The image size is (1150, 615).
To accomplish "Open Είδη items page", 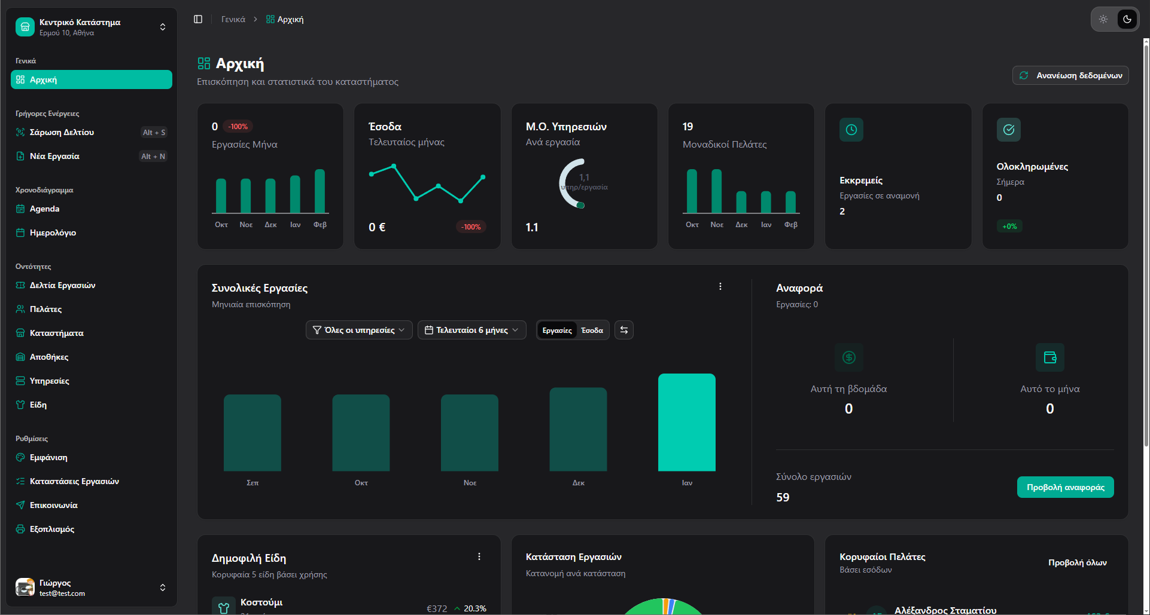I will (92, 405).
